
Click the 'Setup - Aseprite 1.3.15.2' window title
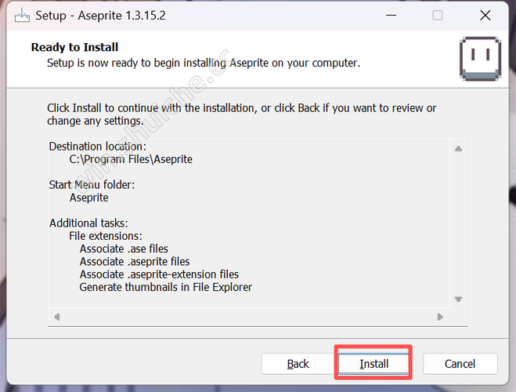(x=100, y=16)
